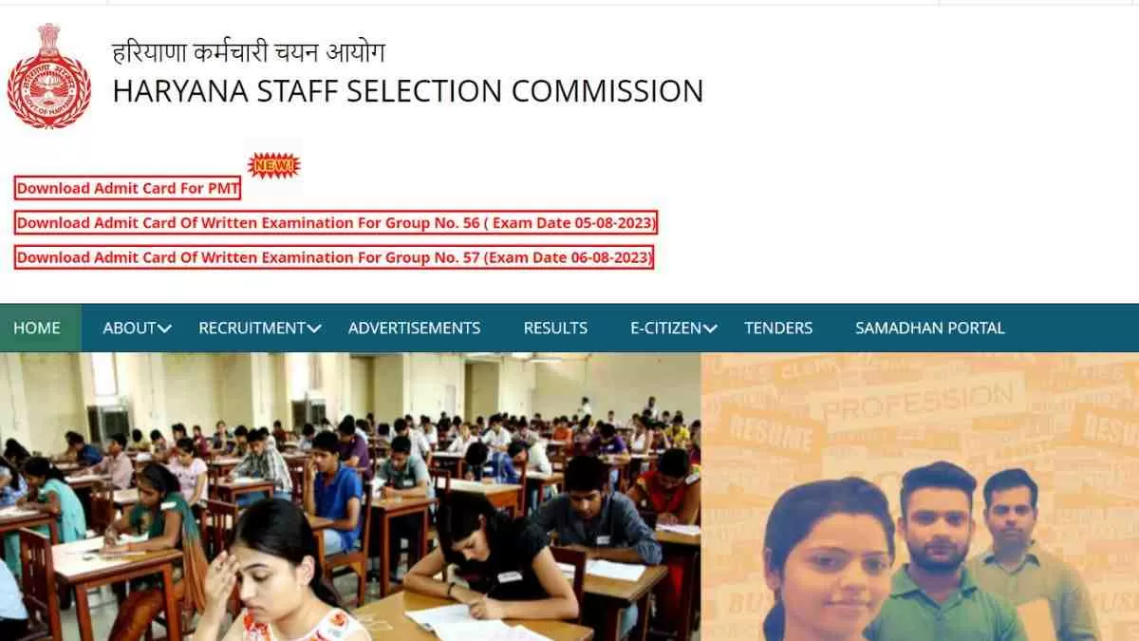Viewport: 1139px width, 641px height.
Task: Click the HARYANA STAFF SELECTION COMMISSION title
Action: click(408, 91)
